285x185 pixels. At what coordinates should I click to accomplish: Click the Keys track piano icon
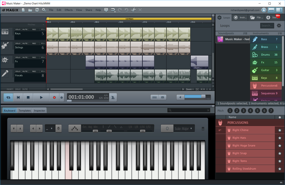5,32
